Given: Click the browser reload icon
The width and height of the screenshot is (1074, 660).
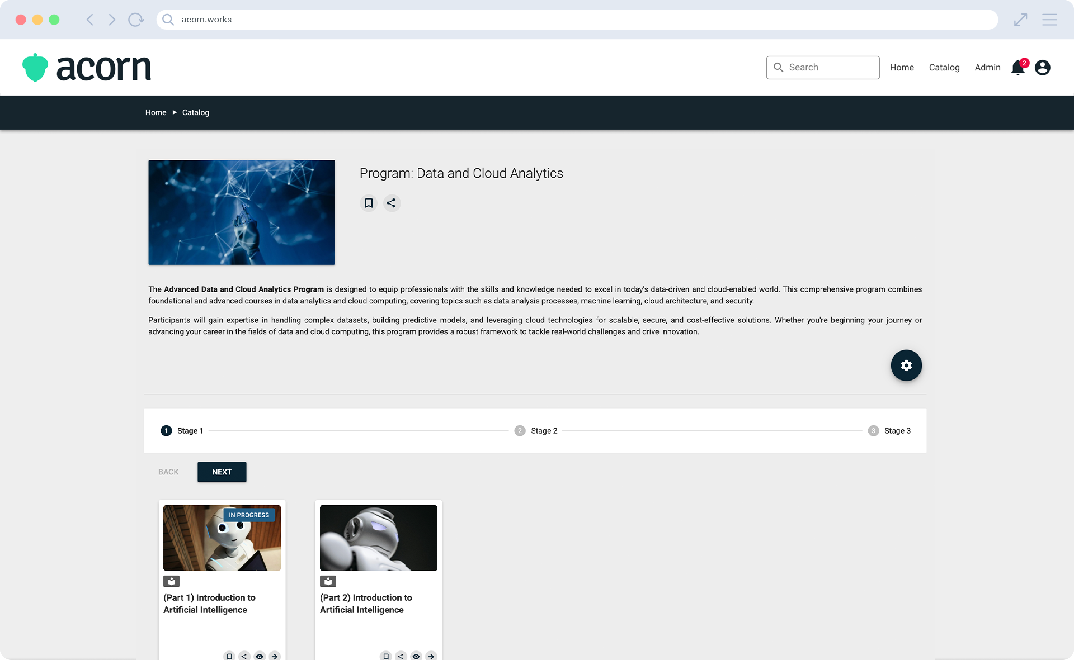Looking at the screenshot, I should pyautogui.click(x=136, y=20).
